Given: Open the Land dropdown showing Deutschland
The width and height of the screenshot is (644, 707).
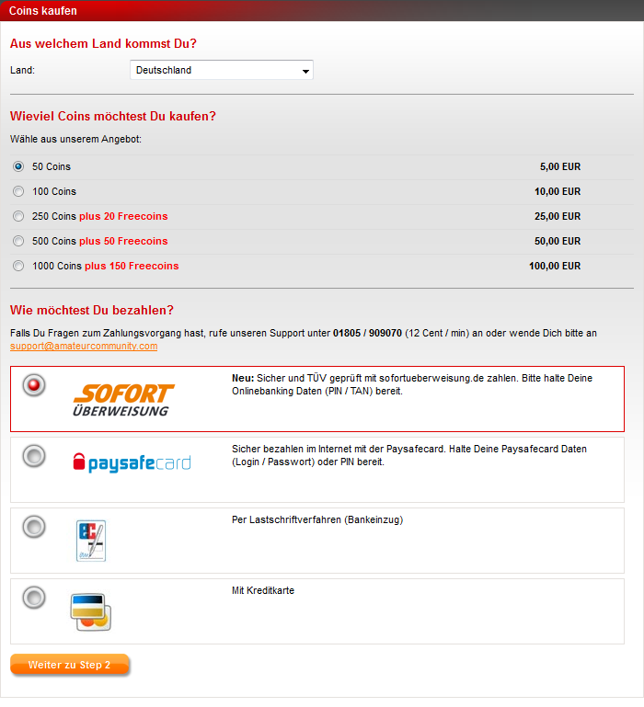Looking at the screenshot, I should [222, 70].
